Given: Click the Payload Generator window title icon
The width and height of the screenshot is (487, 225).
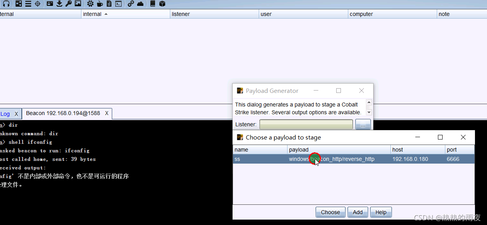Looking at the screenshot, I should [240, 91].
